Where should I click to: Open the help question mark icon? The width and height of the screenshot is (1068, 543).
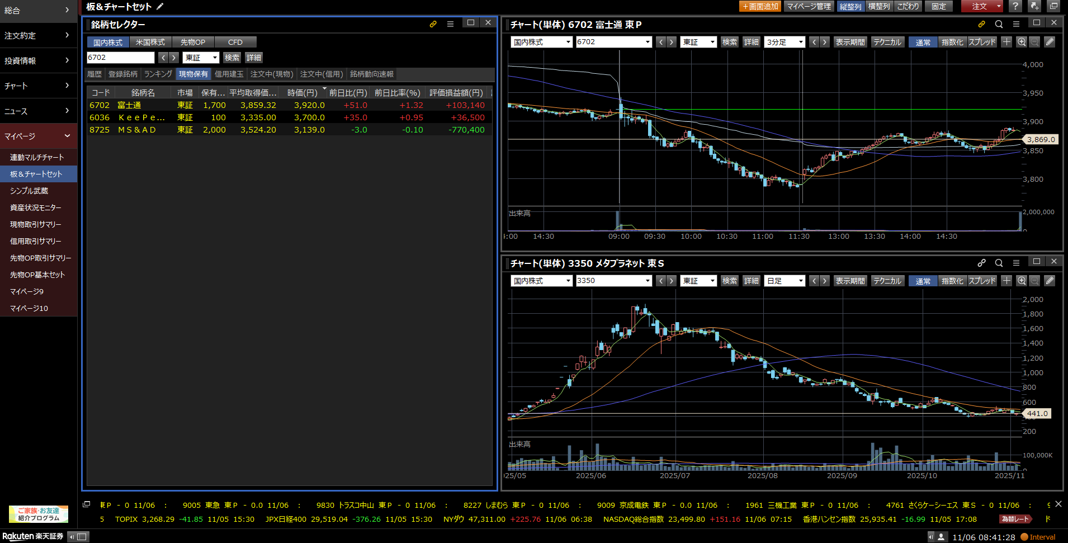tap(1015, 6)
